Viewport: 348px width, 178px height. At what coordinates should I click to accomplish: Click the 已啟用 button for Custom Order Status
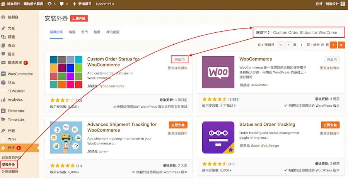[x=179, y=60]
